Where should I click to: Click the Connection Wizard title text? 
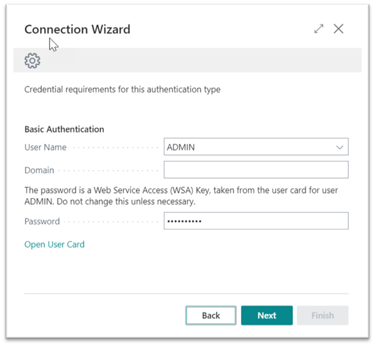tap(77, 29)
